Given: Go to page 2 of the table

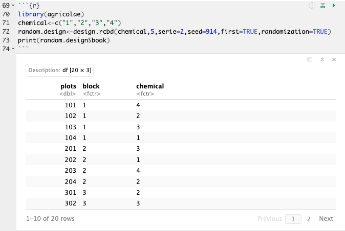Looking at the screenshot, I should click(x=309, y=219).
